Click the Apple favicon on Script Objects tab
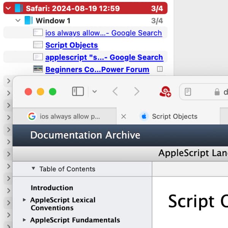Screen dimensions: 228x228 pyautogui.click(x=144, y=116)
